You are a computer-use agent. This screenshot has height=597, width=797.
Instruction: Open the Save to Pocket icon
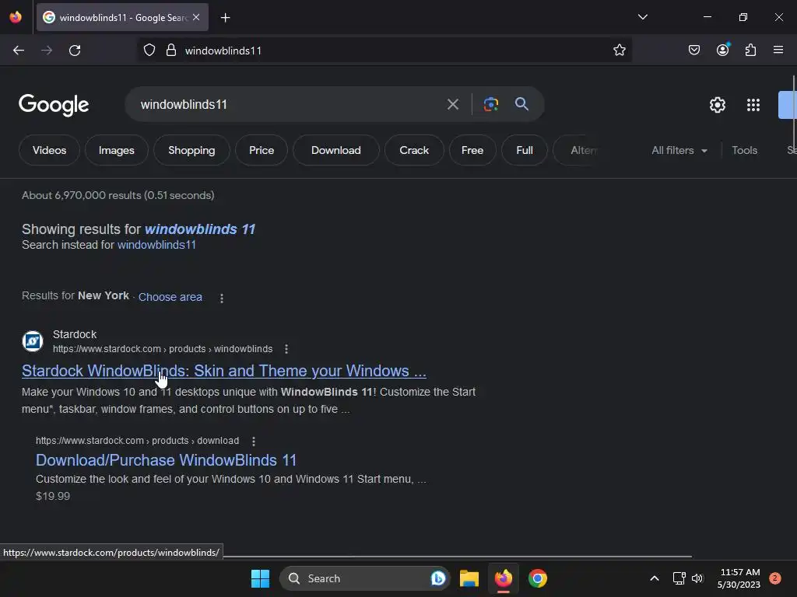coord(693,50)
